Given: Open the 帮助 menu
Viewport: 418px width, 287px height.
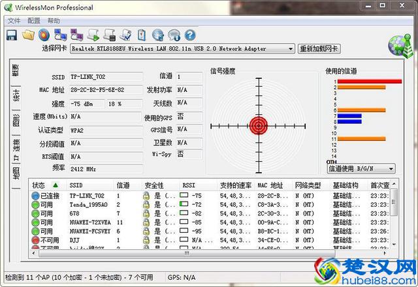Looking at the screenshot, I should pyautogui.click(x=54, y=21).
